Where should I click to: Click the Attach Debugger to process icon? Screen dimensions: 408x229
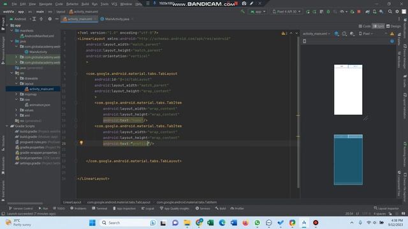(352, 11)
